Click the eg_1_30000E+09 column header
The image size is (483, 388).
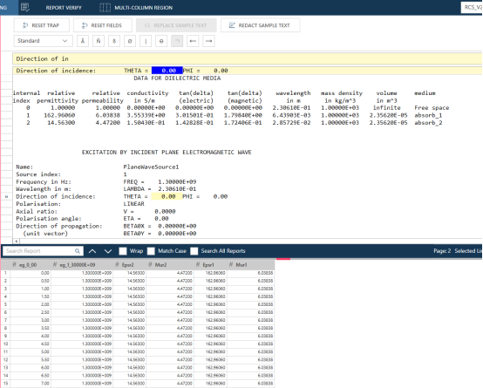coord(82,265)
